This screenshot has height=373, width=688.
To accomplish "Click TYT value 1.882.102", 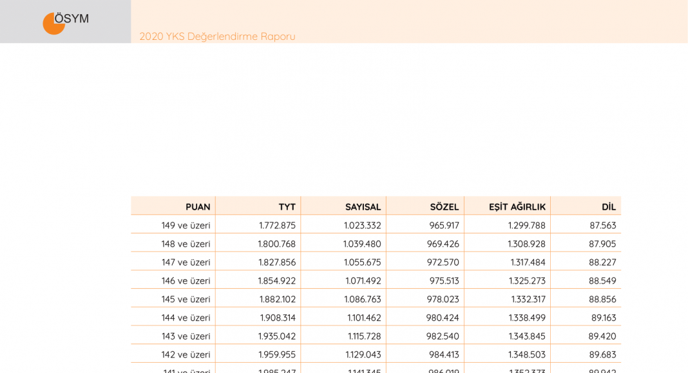I will click(x=277, y=299).
